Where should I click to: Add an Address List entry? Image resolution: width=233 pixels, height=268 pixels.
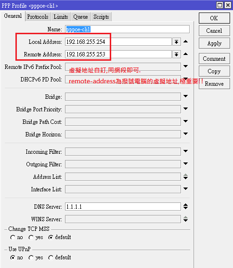185,178
